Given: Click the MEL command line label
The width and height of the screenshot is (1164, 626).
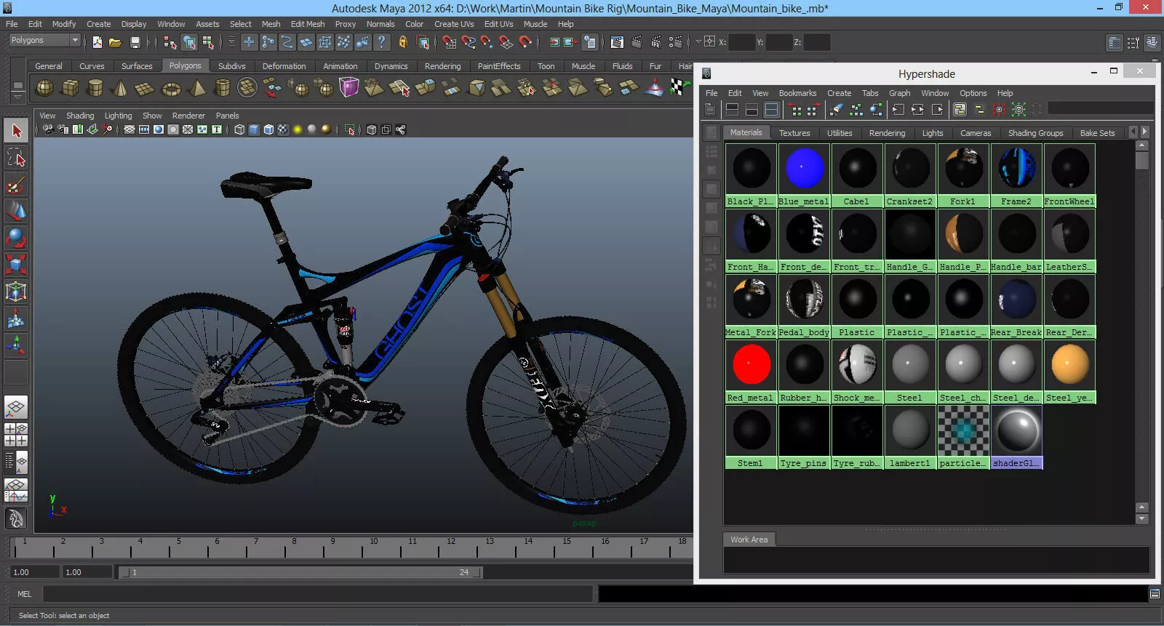Looking at the screenshot, I should (x=24, y=594).
